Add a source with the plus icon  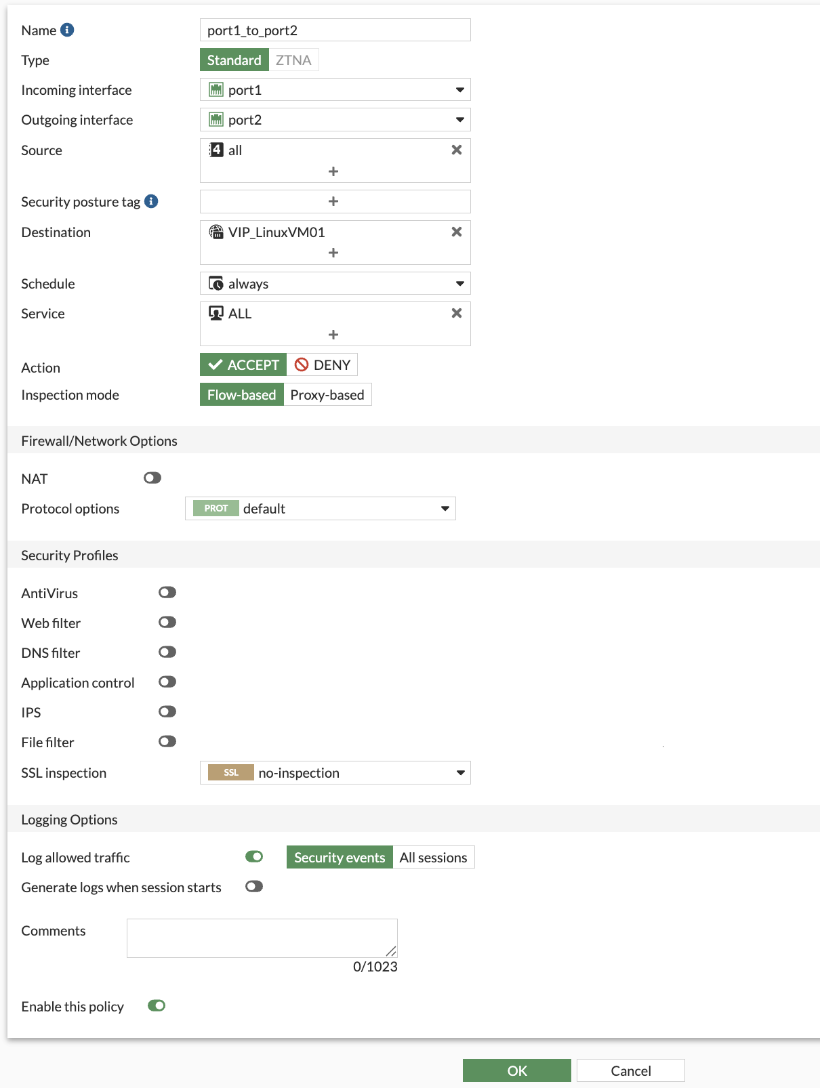[333, 171]
